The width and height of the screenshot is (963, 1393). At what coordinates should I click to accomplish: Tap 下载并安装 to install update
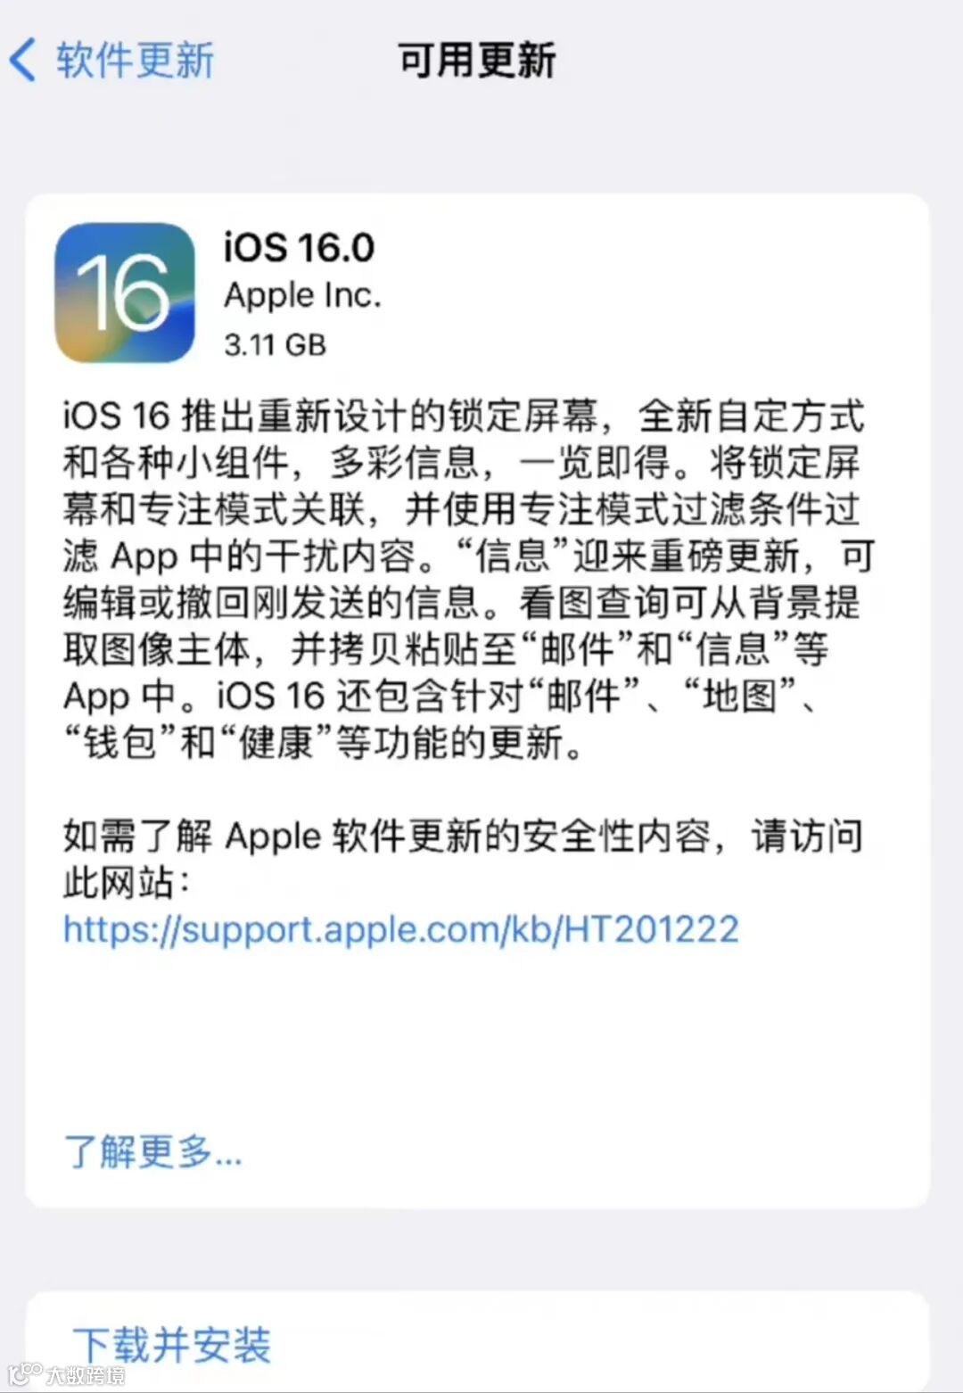tap(172, 1344)
